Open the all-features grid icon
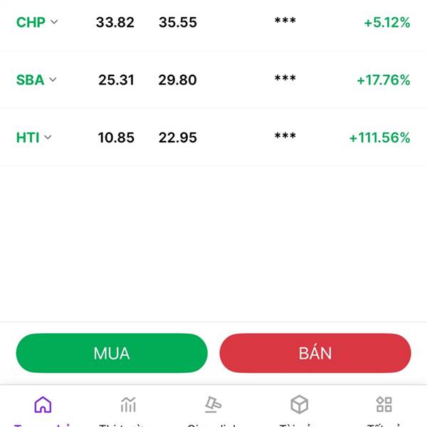 point(384,404)
